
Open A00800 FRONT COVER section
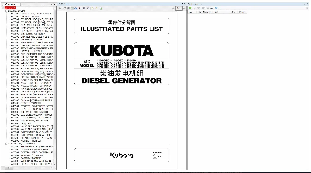[x=32, y=164]
